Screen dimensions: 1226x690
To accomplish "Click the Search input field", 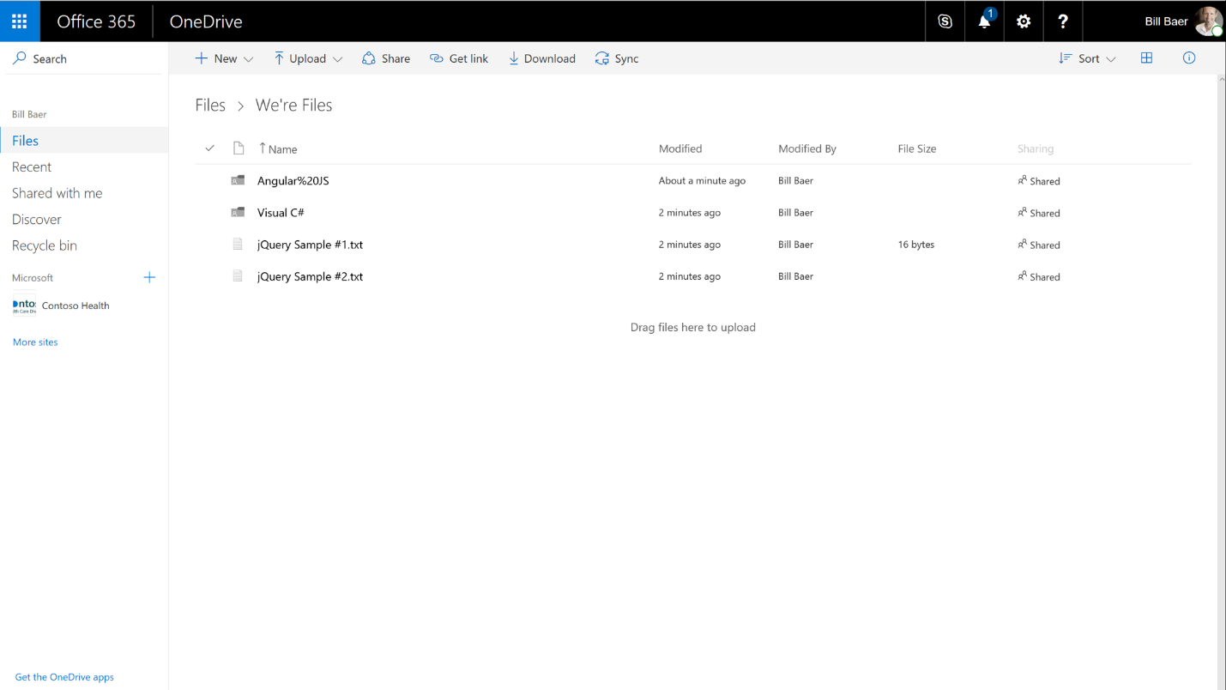I will (84, 58).
